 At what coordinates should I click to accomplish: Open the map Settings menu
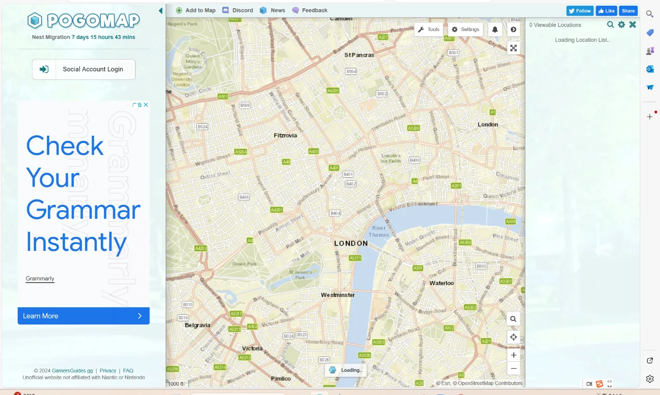465,30
